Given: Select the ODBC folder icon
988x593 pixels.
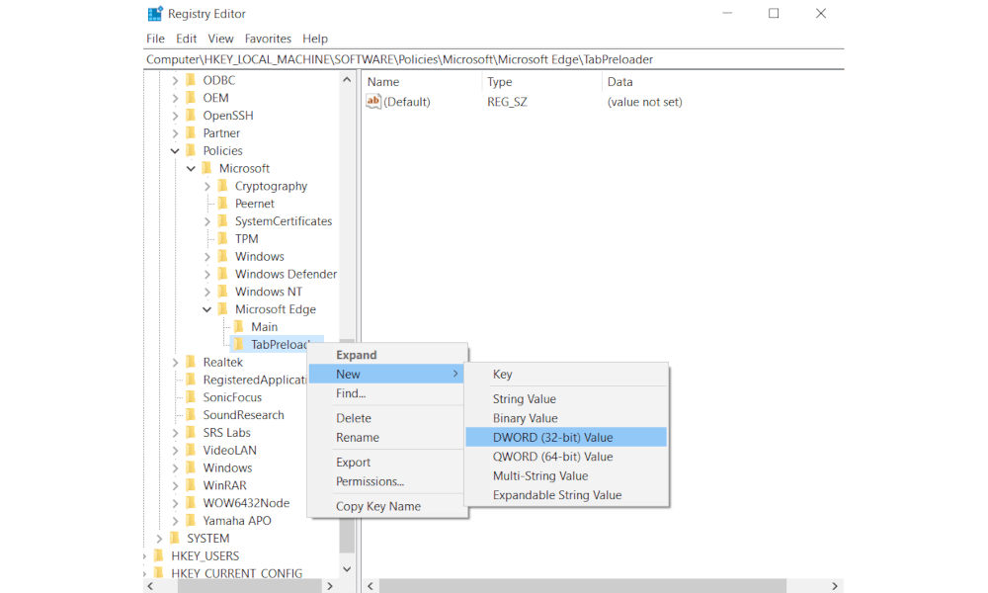Looking at the screenshot, I should click(x=191, y=80).
